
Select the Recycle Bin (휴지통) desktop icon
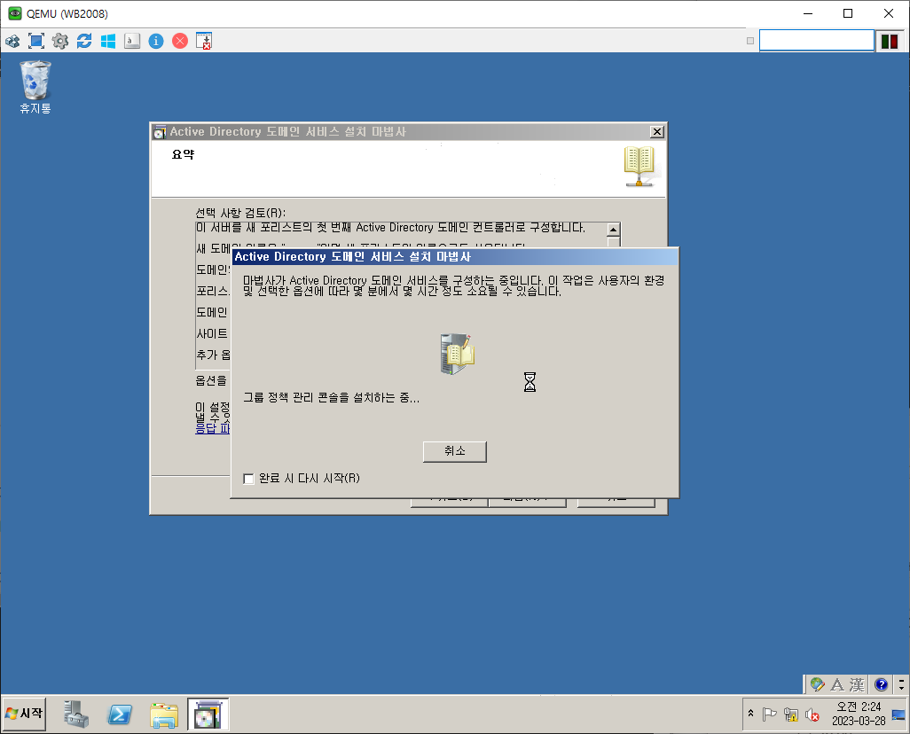[35, 87]
